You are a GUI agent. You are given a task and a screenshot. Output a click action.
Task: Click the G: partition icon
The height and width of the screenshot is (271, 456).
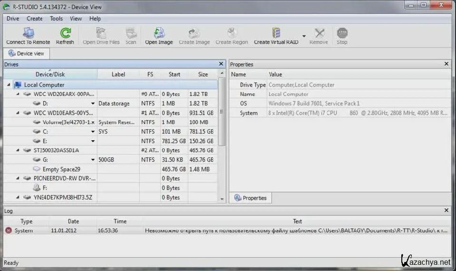[x=36, y=159]
